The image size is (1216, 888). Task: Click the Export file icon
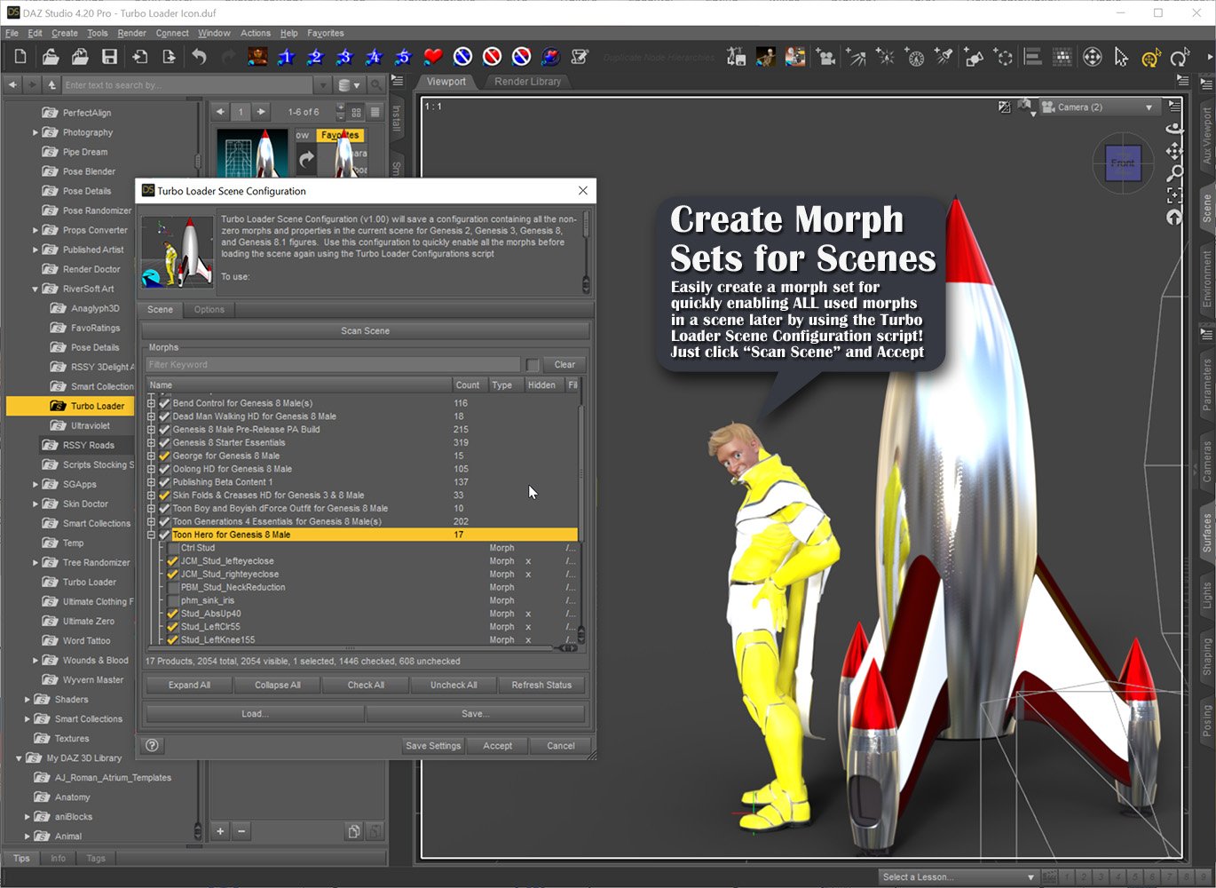pos(169,58)
